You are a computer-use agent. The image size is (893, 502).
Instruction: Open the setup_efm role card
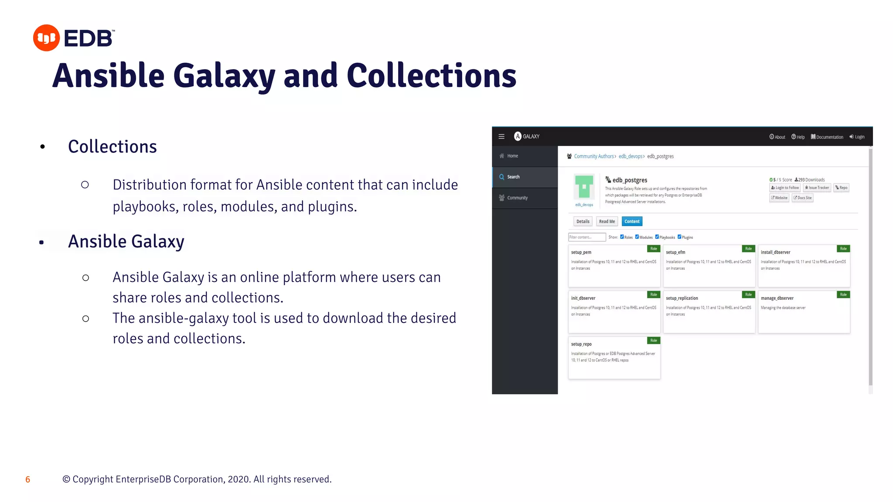coord(709,266)
